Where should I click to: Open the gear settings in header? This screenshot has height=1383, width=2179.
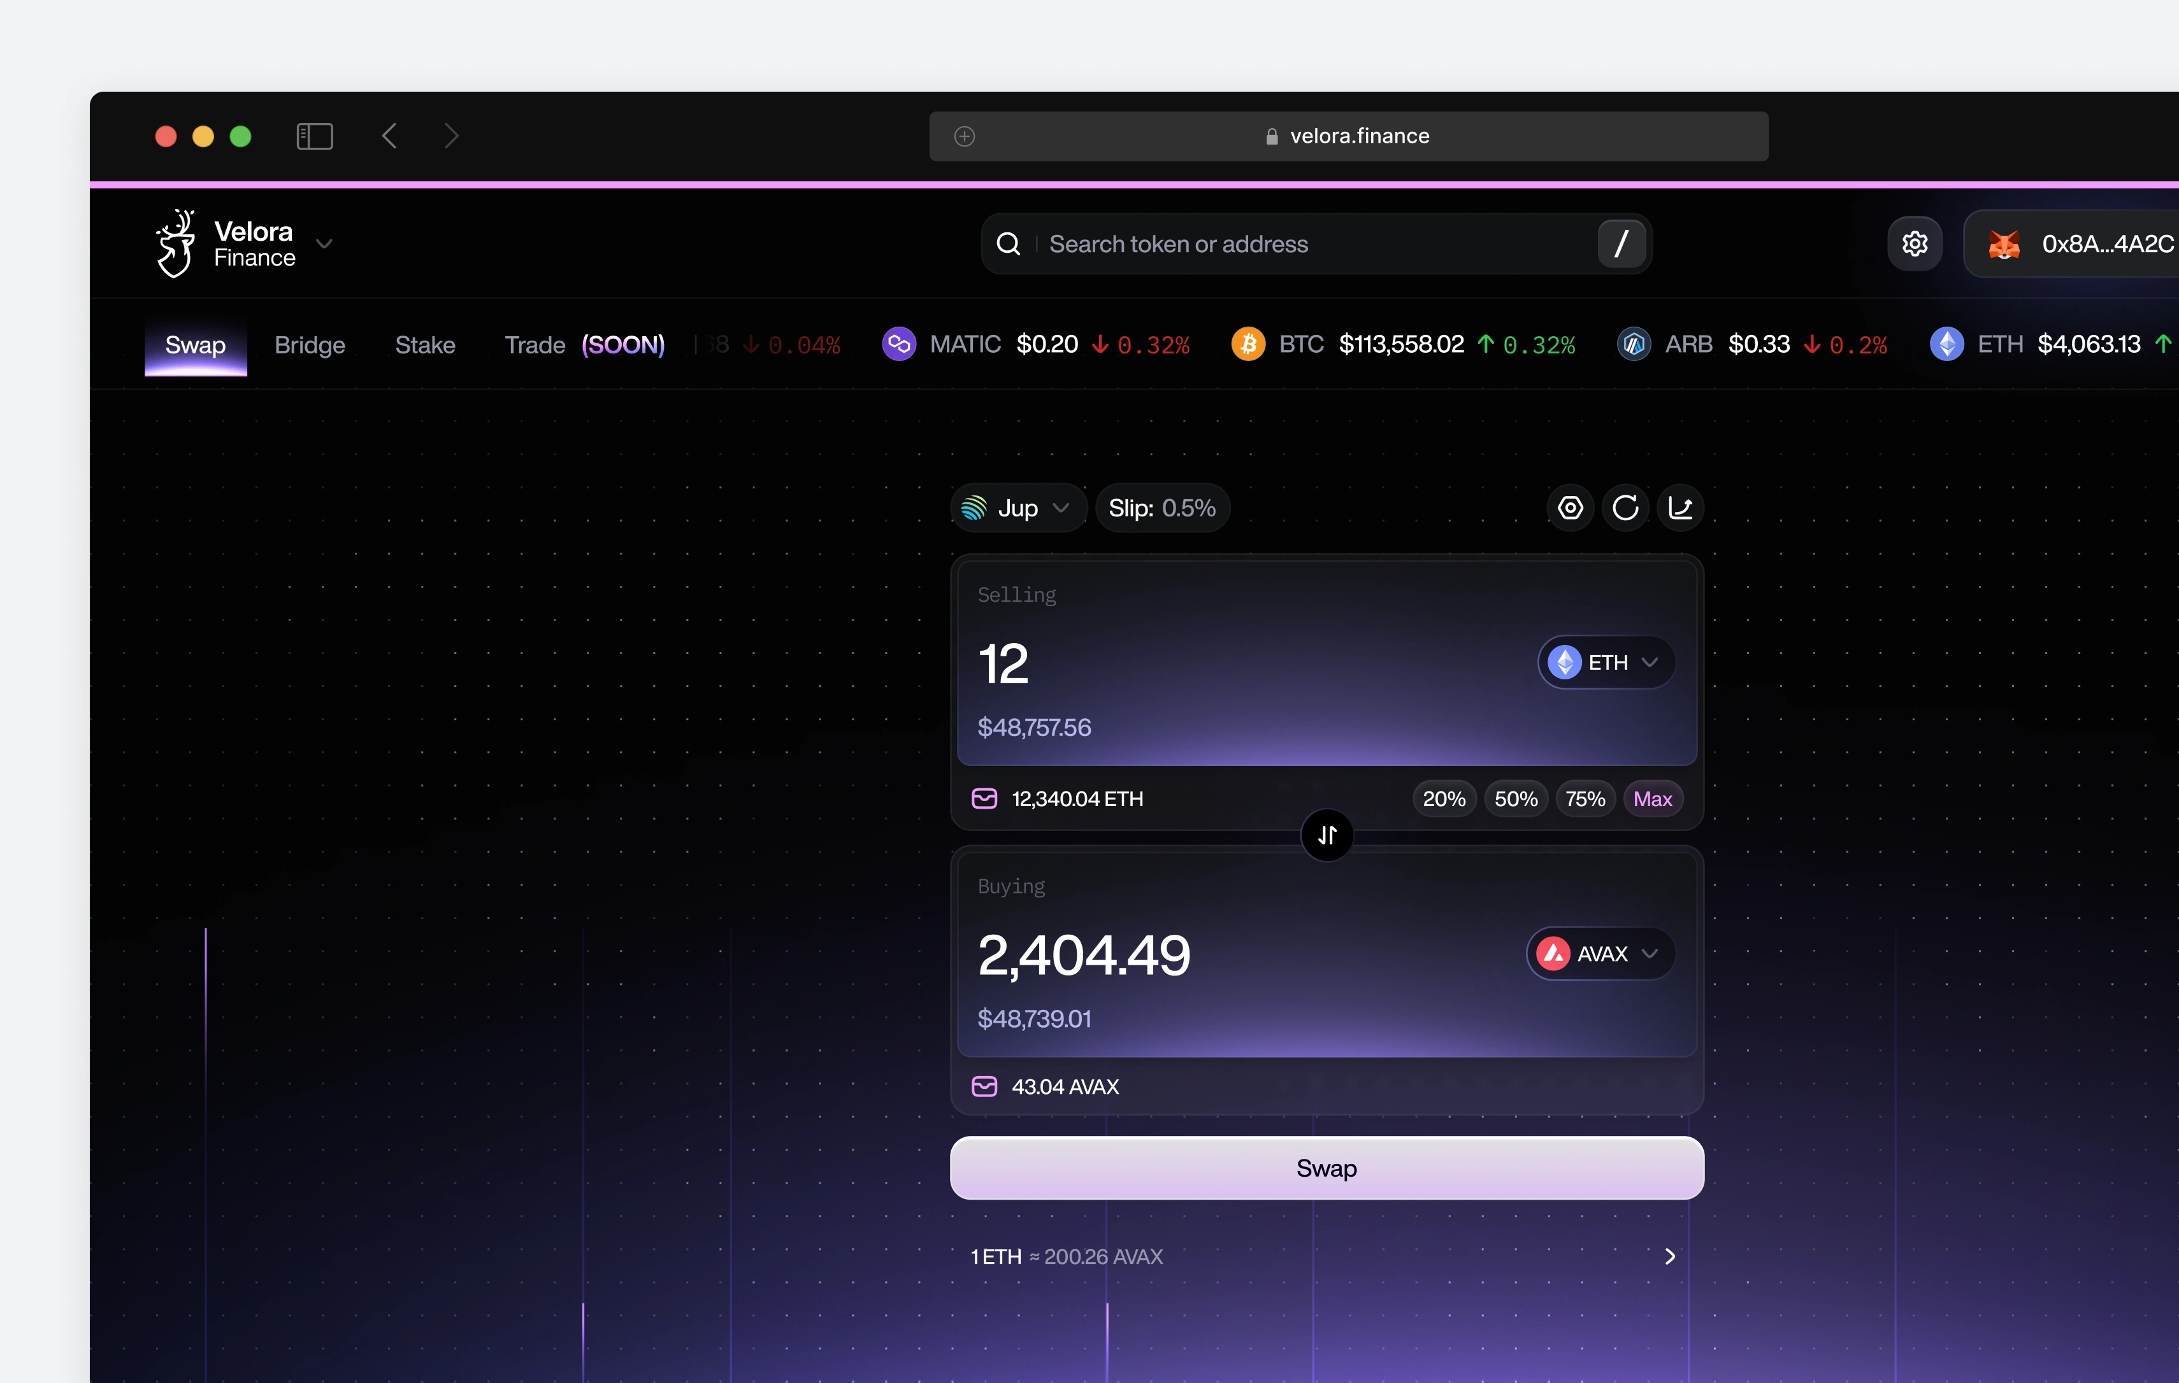pyautogui.click(x=1914, y=243)
